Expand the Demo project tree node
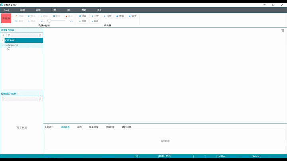 (2, 40)
